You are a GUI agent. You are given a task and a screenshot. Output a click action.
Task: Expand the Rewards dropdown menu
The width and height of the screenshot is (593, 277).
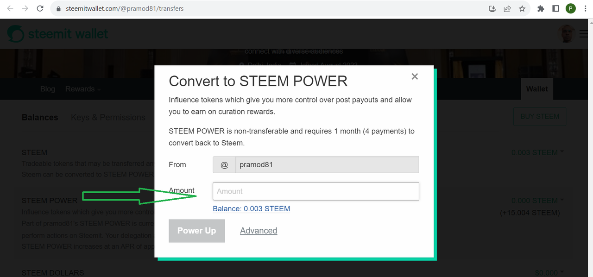coord(83,89)
